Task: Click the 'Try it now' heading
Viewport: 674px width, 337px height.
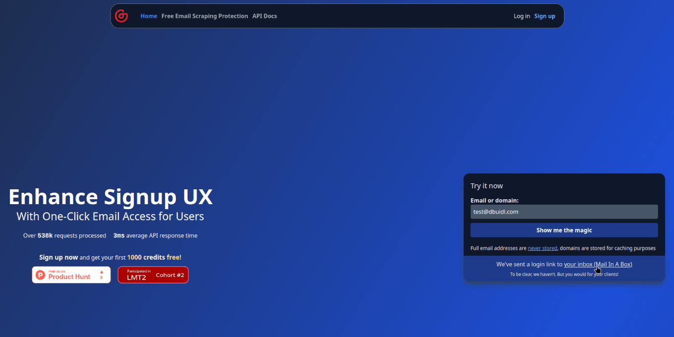Action: [487, 186]
